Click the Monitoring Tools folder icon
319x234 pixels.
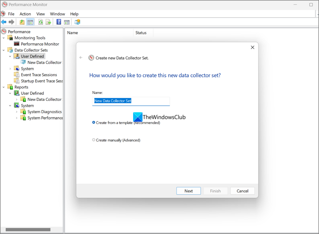[x=10, y=37]
